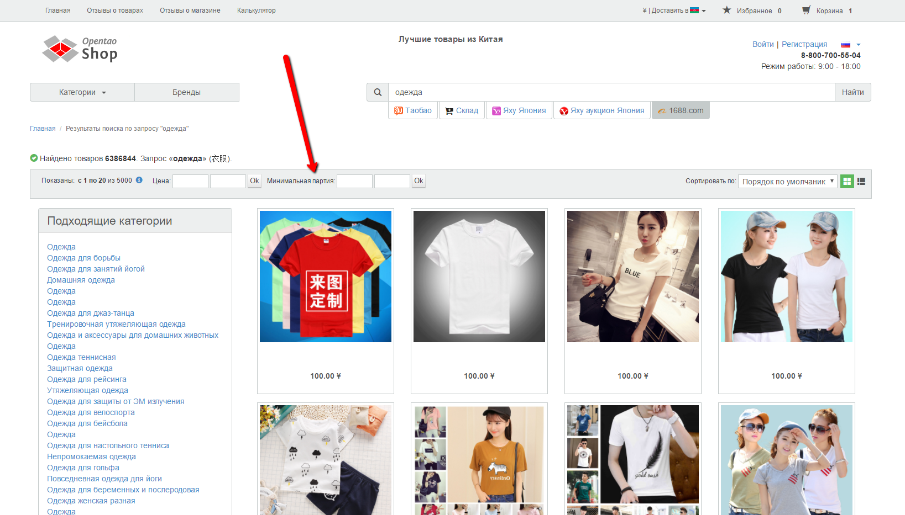Click the Бренды button
The image size is (905, 515).
(187, 92)
